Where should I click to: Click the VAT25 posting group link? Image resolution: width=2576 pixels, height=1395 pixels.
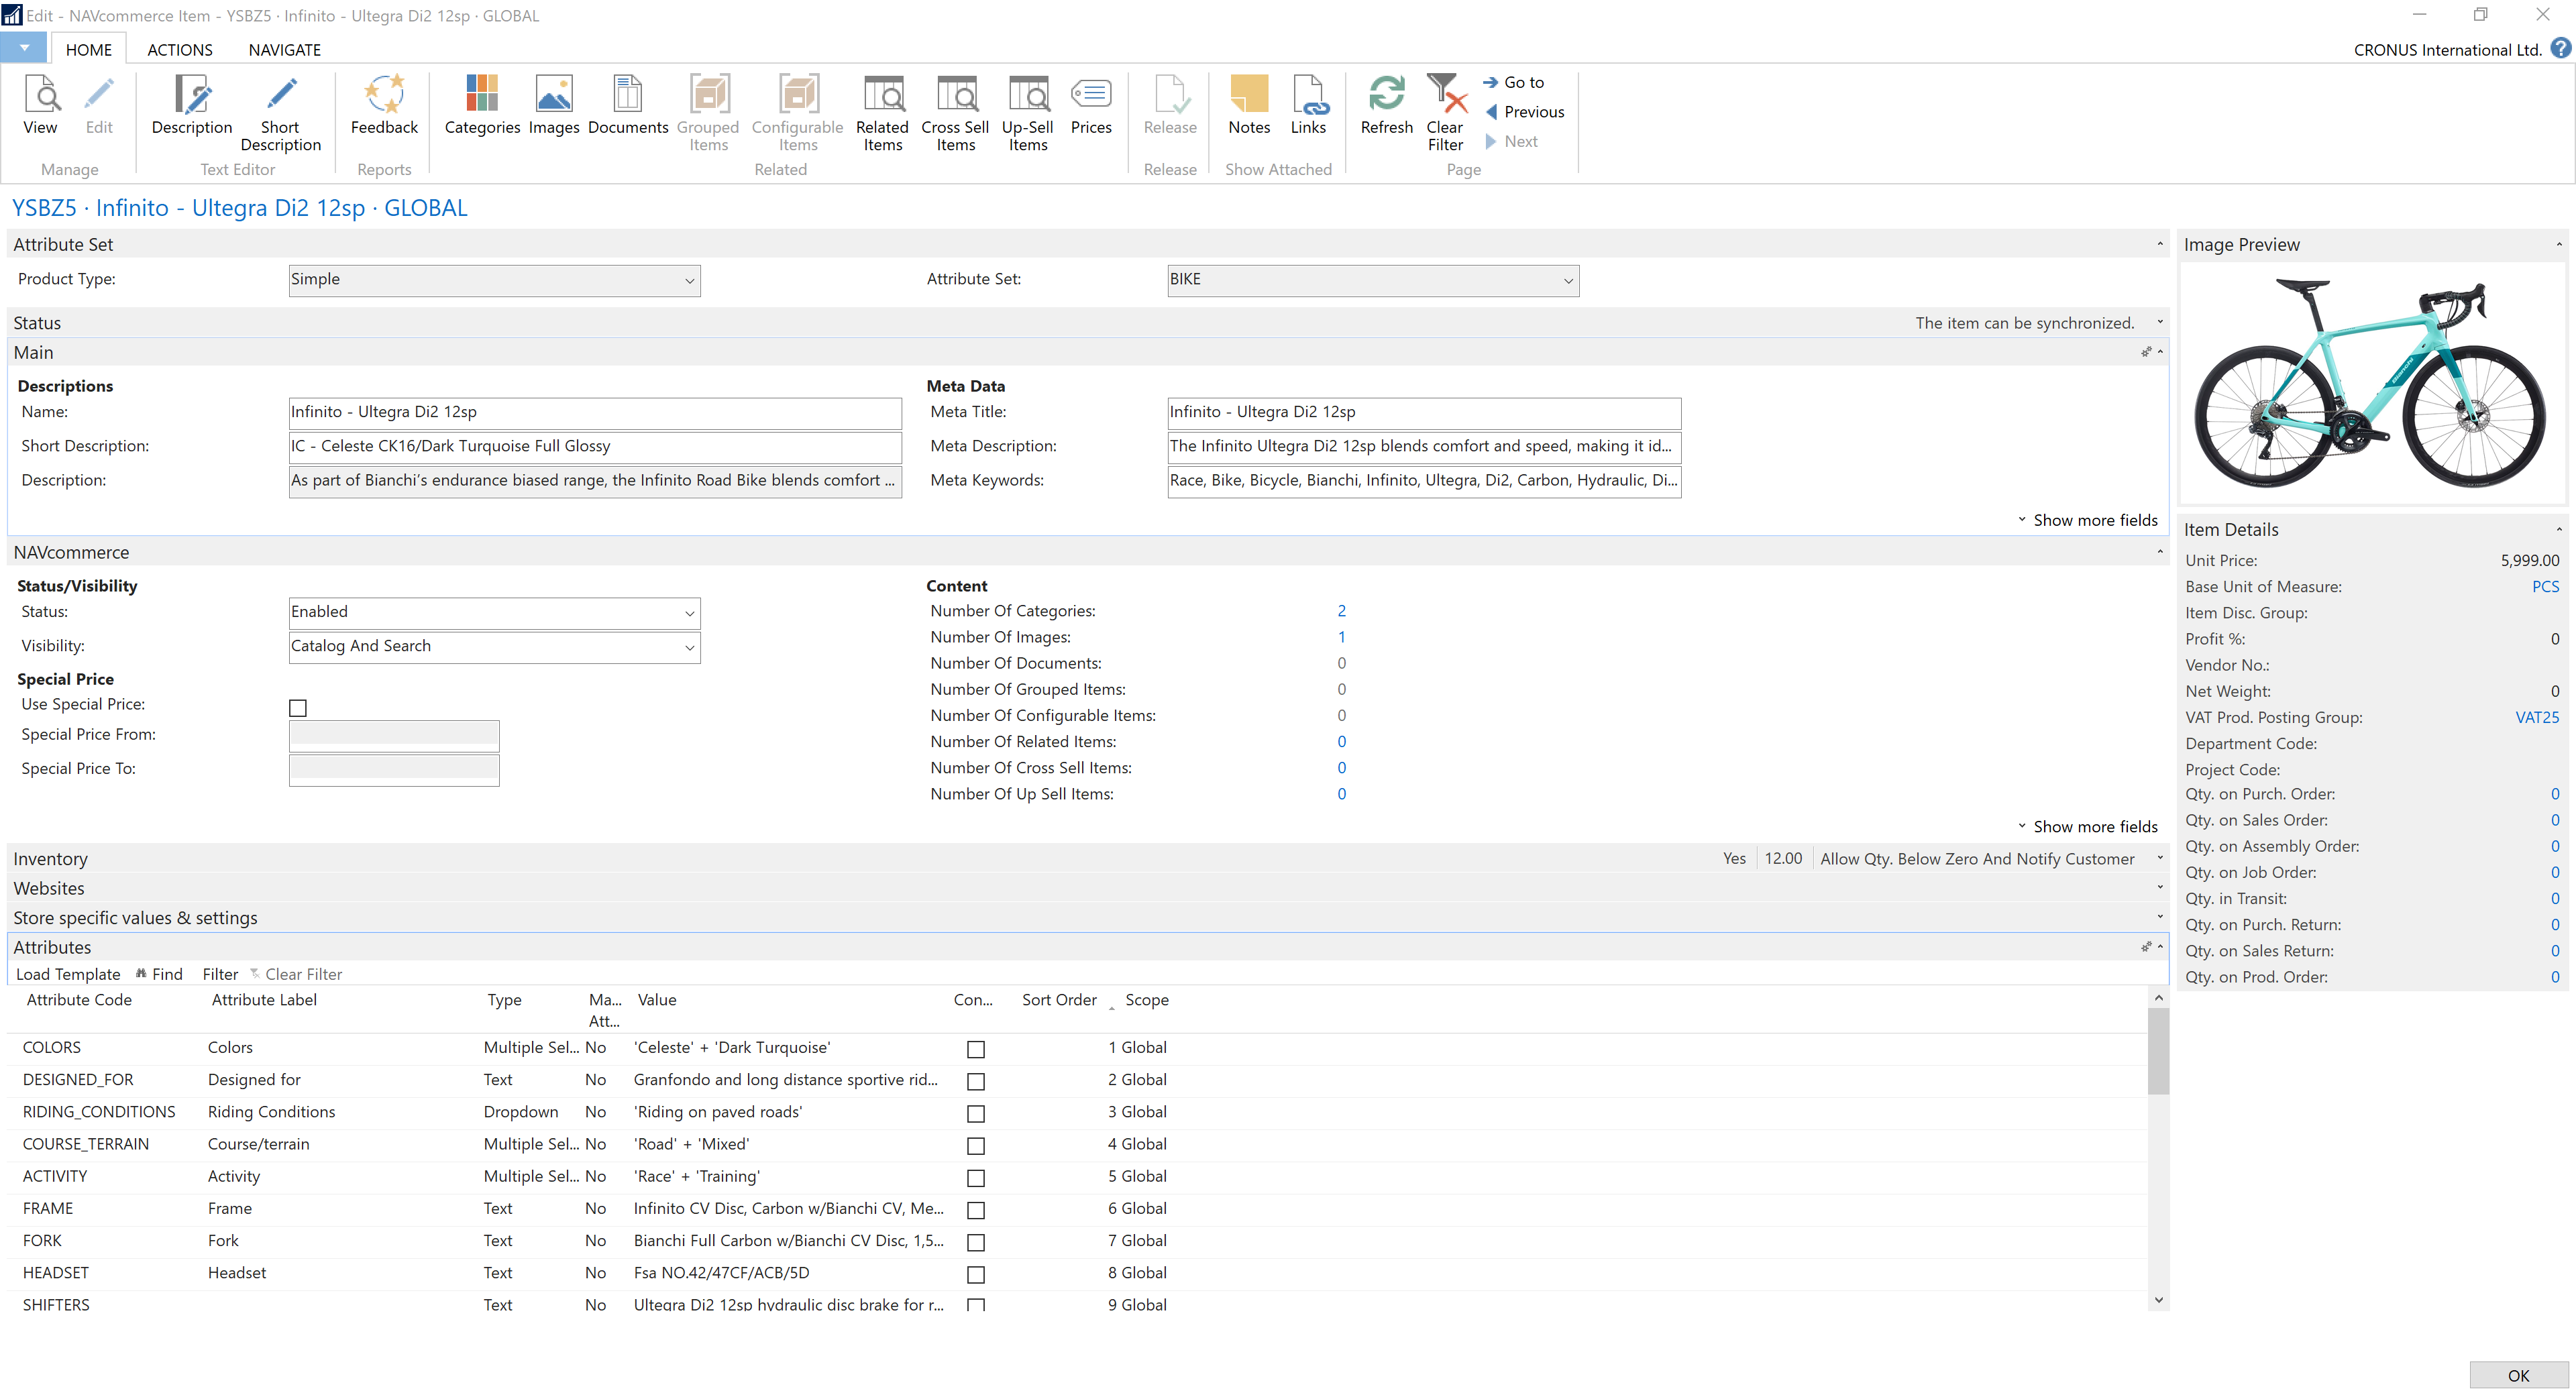(2536, 717)
